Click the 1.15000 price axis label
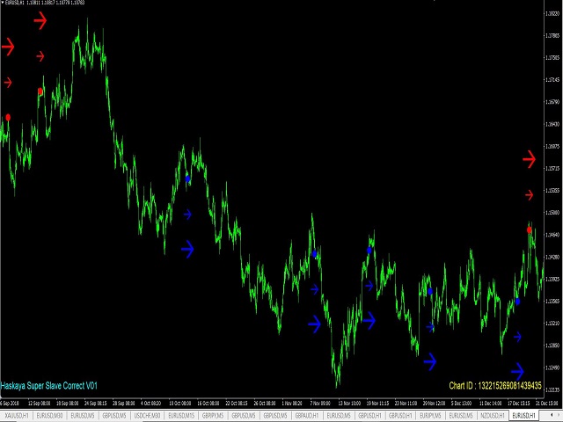Image resolution: width=563 pixels, height=422 pixels. point(552,213)
